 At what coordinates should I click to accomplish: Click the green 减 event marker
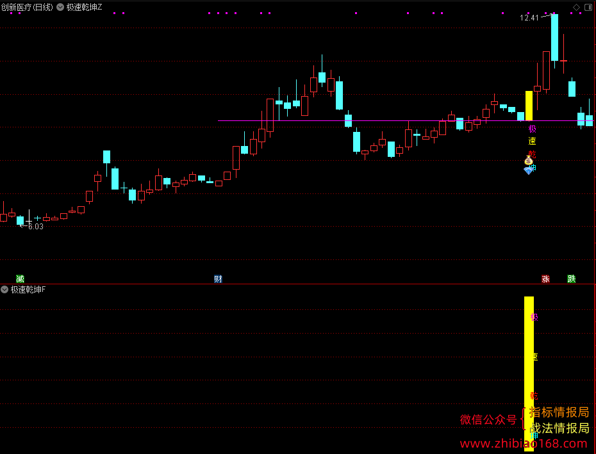(20, 279)
